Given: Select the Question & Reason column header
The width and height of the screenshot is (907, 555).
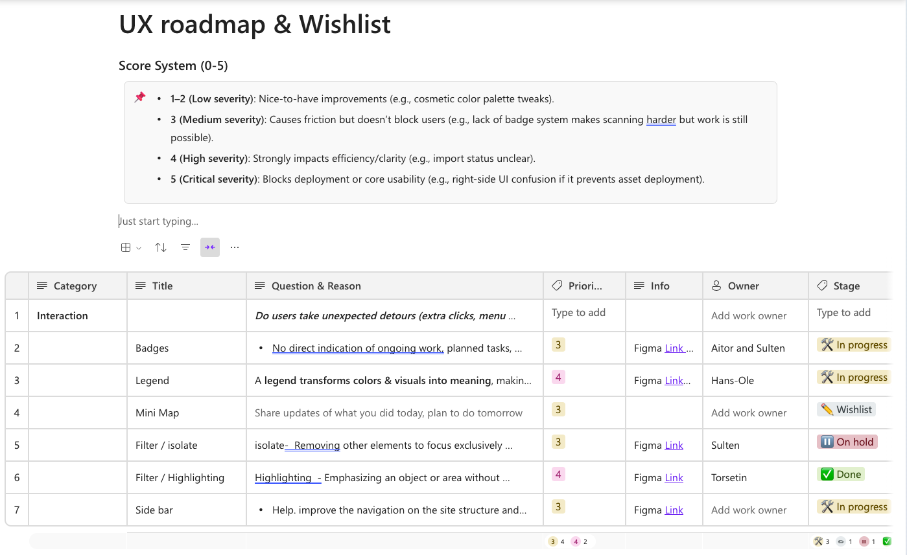Looking at the screenshot, I should click(x=316, y=286).
